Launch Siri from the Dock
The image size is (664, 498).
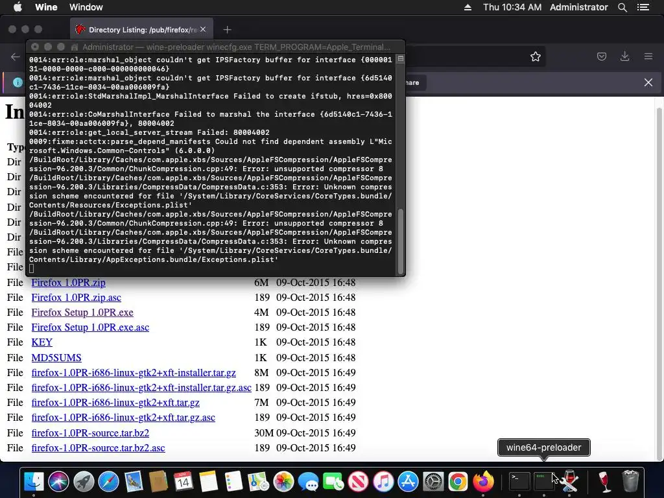pyautogui.click(x=58, y=482)
